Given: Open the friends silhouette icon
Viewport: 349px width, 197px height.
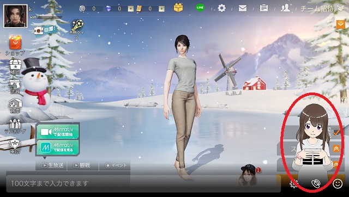Looking at the screenshot, I should [285, 8].
